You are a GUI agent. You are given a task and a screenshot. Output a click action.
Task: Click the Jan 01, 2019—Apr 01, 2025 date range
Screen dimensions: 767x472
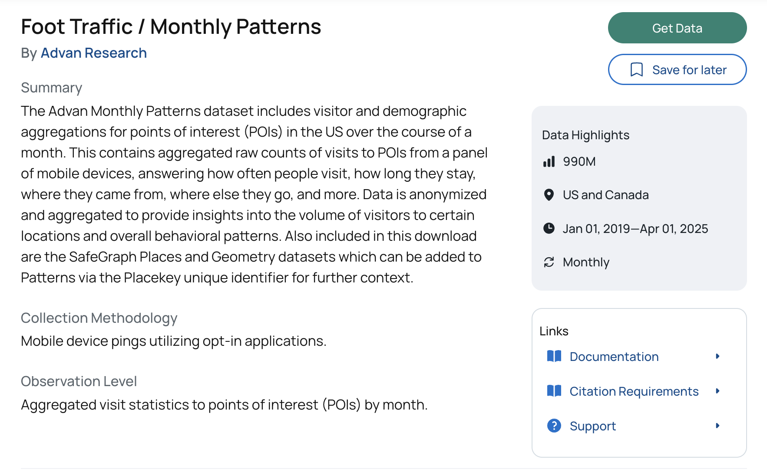[x=635, y=229]
